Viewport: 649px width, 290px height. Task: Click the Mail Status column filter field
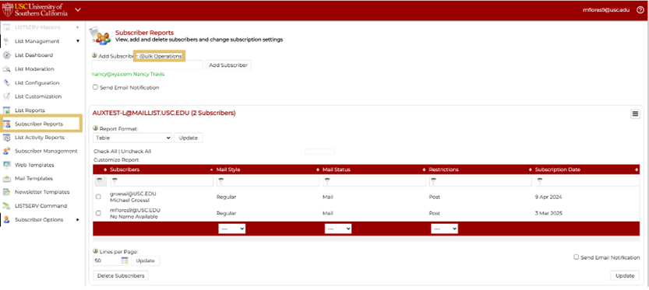pyautogui.click(x=374, y=181)
